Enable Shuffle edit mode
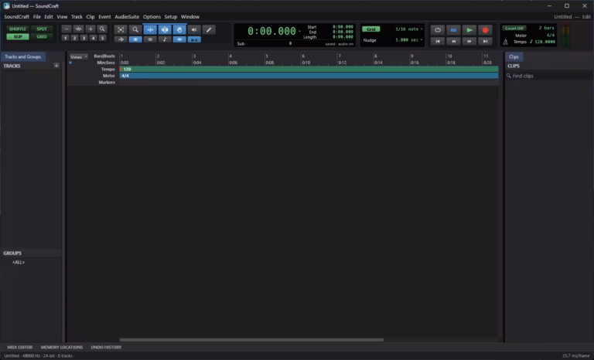 [x=18, y=29]
